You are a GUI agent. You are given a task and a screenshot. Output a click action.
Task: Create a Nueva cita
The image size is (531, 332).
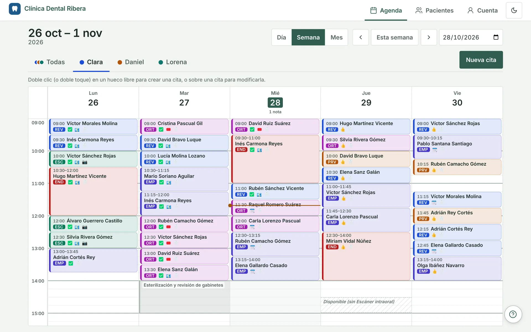[481, 60]
